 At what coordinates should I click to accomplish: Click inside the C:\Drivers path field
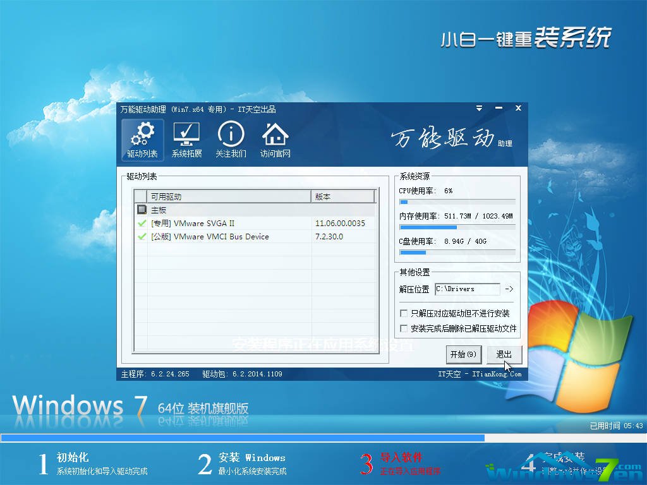(468, 289)
